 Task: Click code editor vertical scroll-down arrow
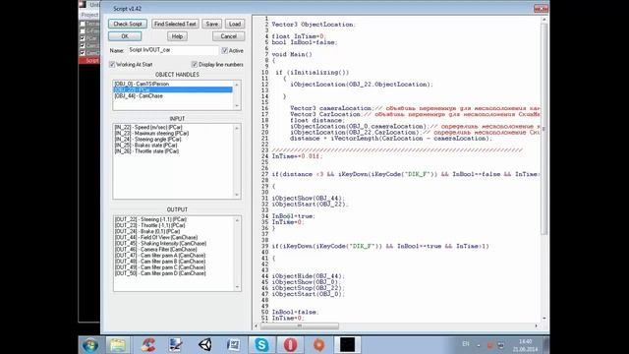tap(544, 319)
